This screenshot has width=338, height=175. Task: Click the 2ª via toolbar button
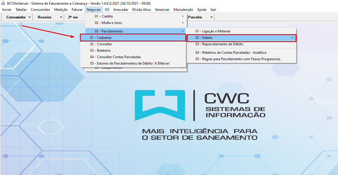73,17
